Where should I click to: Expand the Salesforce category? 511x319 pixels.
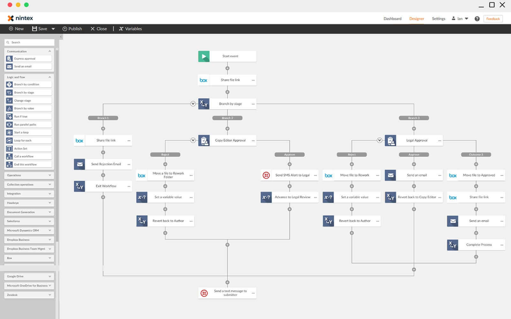pyautogui.click(x=29, y=221)
